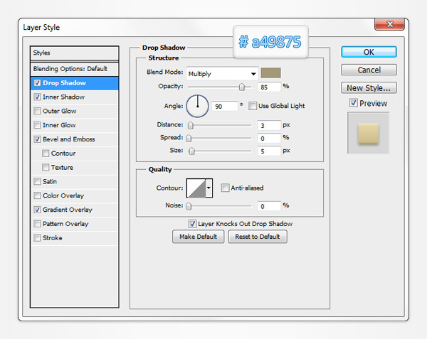
Task: Open the Gradient Overlay settings
Action: [x=69, y=210]
